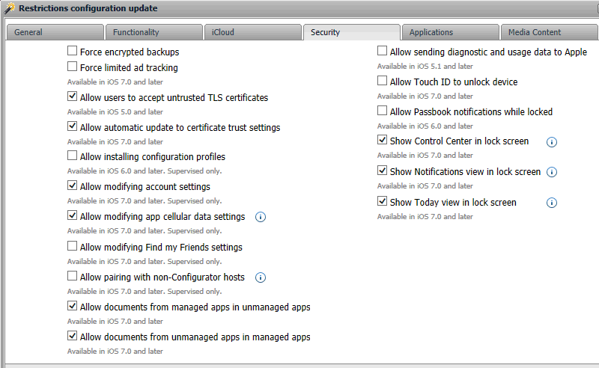Disable Allow modifying account settings

click(73, 186)
